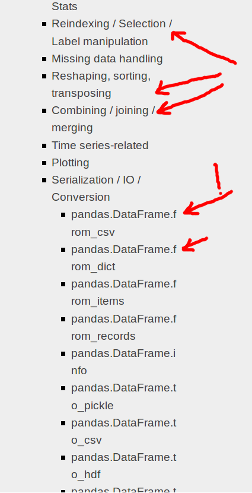Screen dimensions: 252x493
Task: Open pandas.DataFrame.to_hdf link
Action: pyautogui.click(x=124, y=466)
